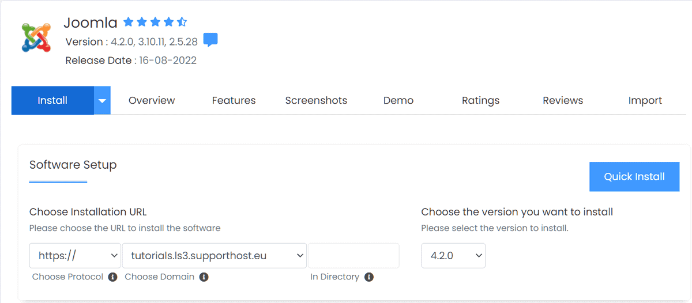This screenshot has width=692, height=303.
Task: Expand the arrow next to Install
Action: point(102,101)
